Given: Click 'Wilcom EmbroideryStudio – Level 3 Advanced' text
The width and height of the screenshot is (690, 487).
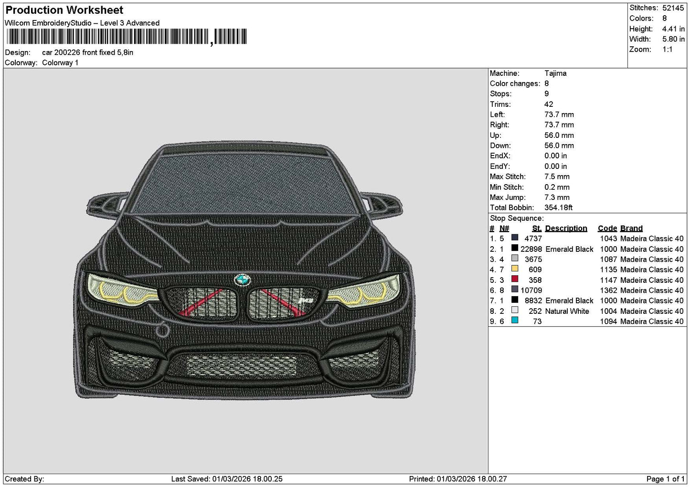Looking at the screenshot, I should tap(82, 23).
